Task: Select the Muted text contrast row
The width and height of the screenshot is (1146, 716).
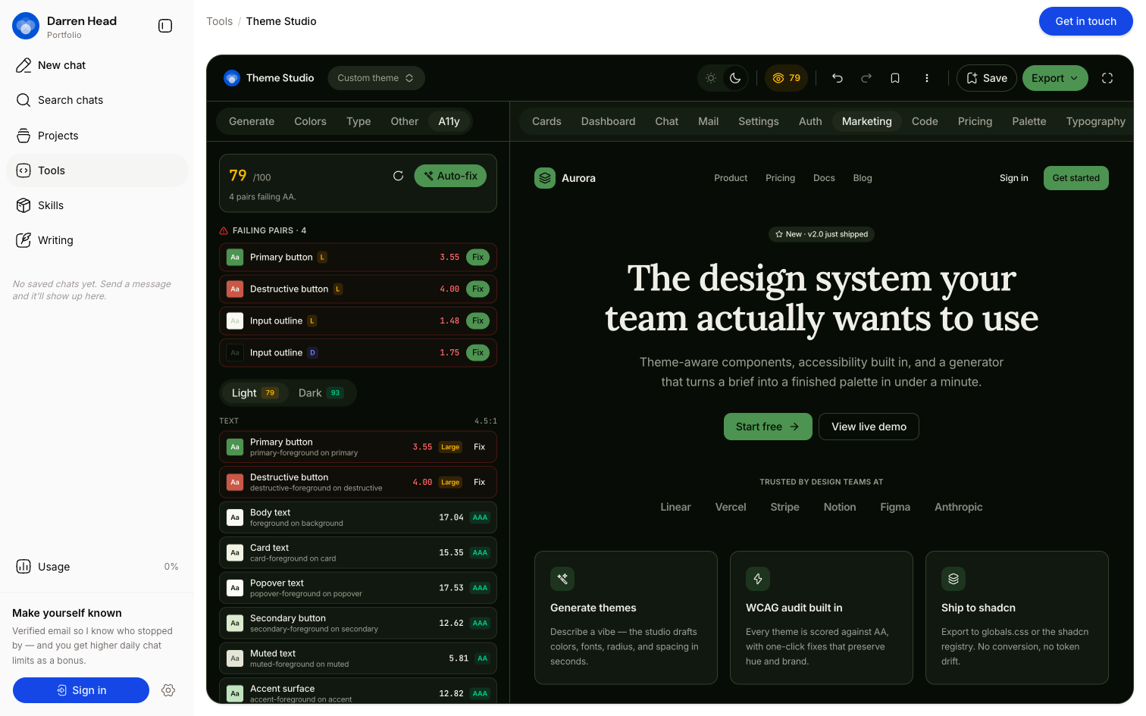Action: click(358, 658)
